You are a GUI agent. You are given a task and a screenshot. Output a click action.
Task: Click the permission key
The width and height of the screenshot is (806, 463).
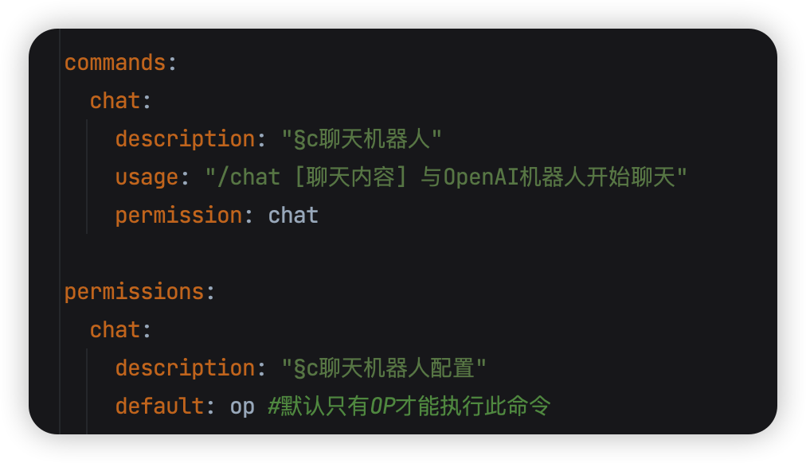[179, 216]
